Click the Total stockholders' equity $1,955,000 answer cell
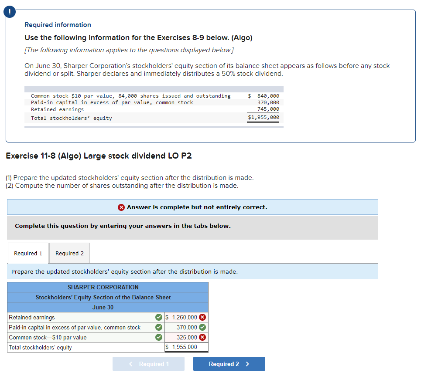Viewport: 421px width, 383px height. [186, 347]
